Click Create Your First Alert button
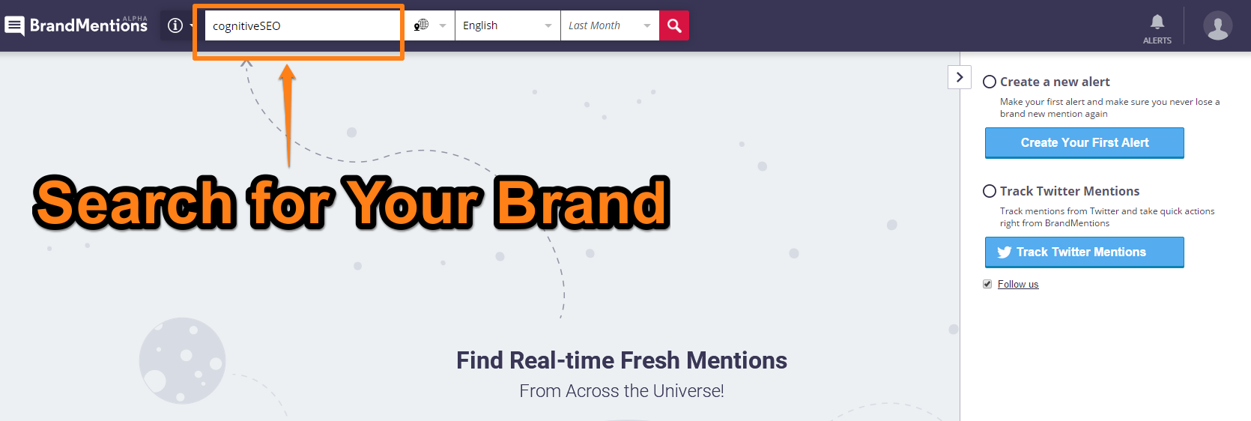The image size is (1251, 421). [x=1085, y=142]
